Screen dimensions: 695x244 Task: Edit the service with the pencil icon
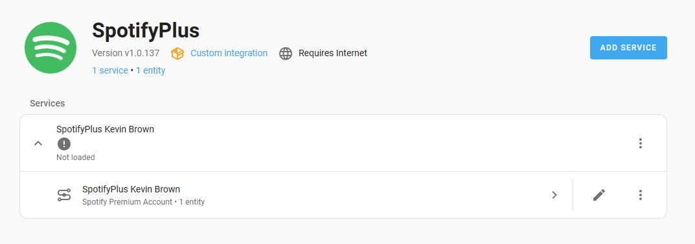point(599,195)
